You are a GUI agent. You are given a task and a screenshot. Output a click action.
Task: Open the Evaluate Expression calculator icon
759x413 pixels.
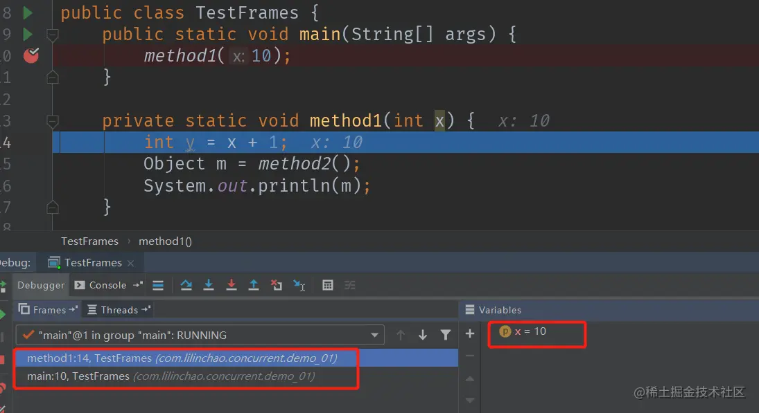click(328, 286)
